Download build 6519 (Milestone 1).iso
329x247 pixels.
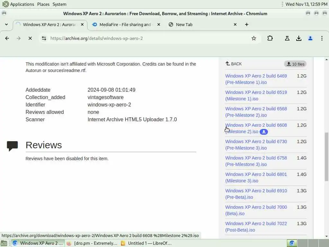[256, 96]
